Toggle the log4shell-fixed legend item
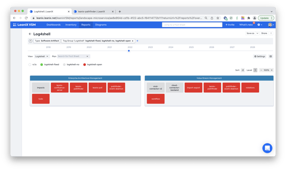Screen dimensions: 286x170 pyautogui.click(x=50, y=64)
